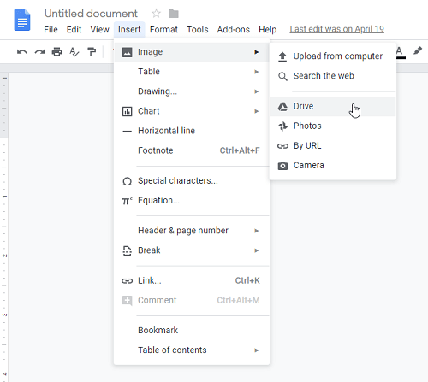Image resolution: width=428 pixels, height=382 pixels.
Task: Expand the Image submenu arrow
Action: point(257,52)
